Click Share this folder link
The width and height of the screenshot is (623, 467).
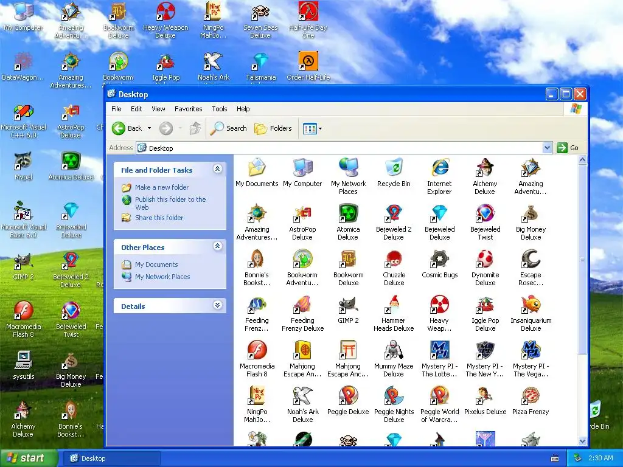point(159,218)
